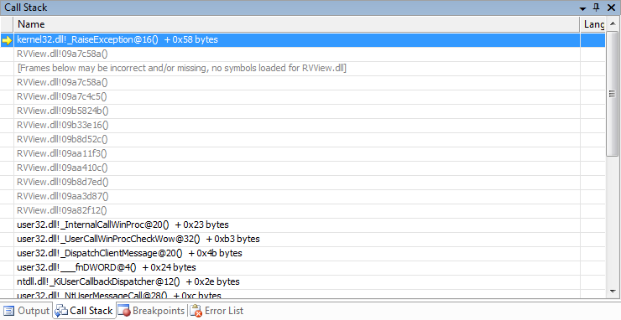Select frame RVView.dll!09a82f12()
The width and height of the screenshot is (621, 320).
click(x=303, y=210)
